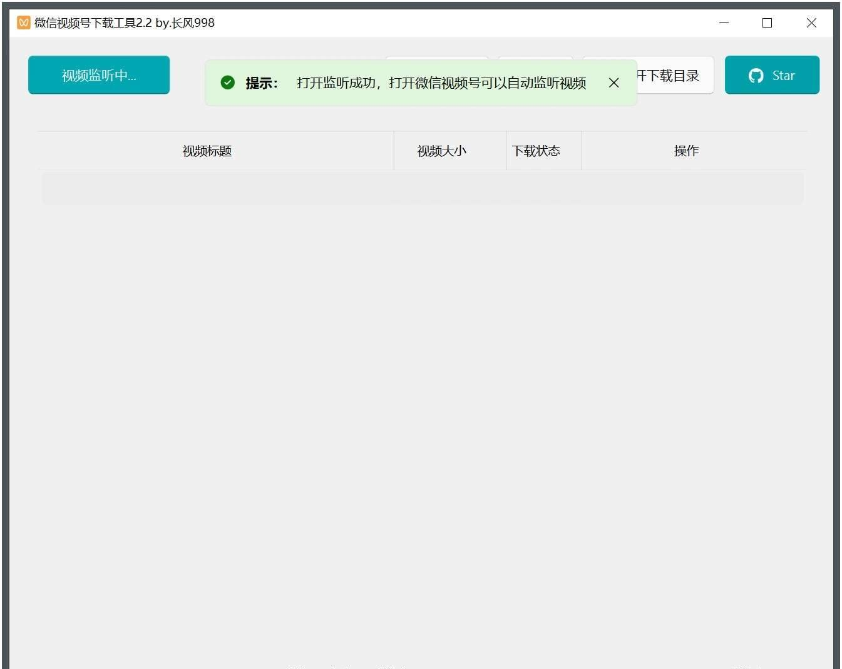The image size is (842, 669).
Task: Click the window title text
Action: click(x=125, y=23)
